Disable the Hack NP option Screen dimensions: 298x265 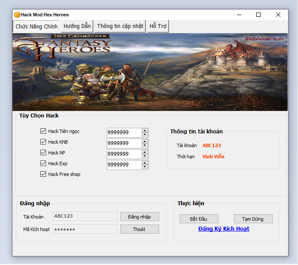coord(43,153)
